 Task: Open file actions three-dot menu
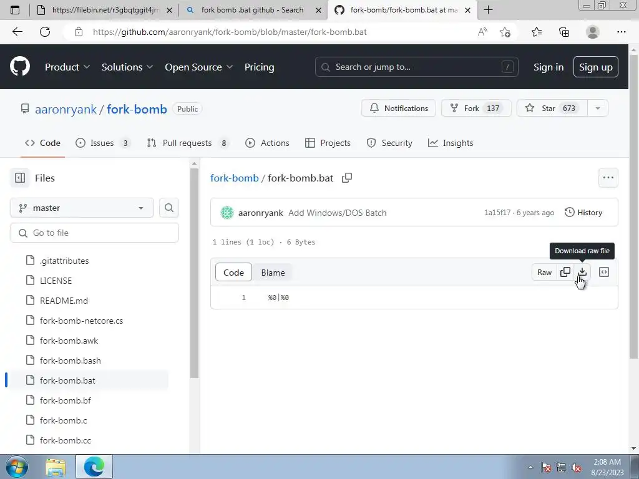pyautogui.click(x=608, y=178)
